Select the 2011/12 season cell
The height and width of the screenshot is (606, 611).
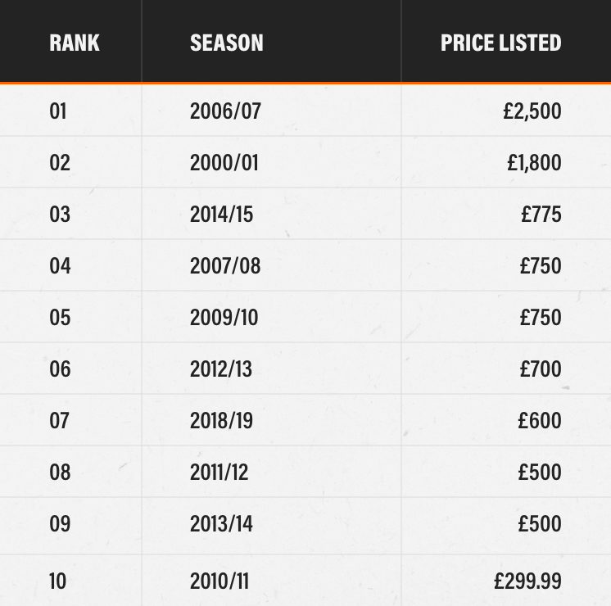[219, 472]
